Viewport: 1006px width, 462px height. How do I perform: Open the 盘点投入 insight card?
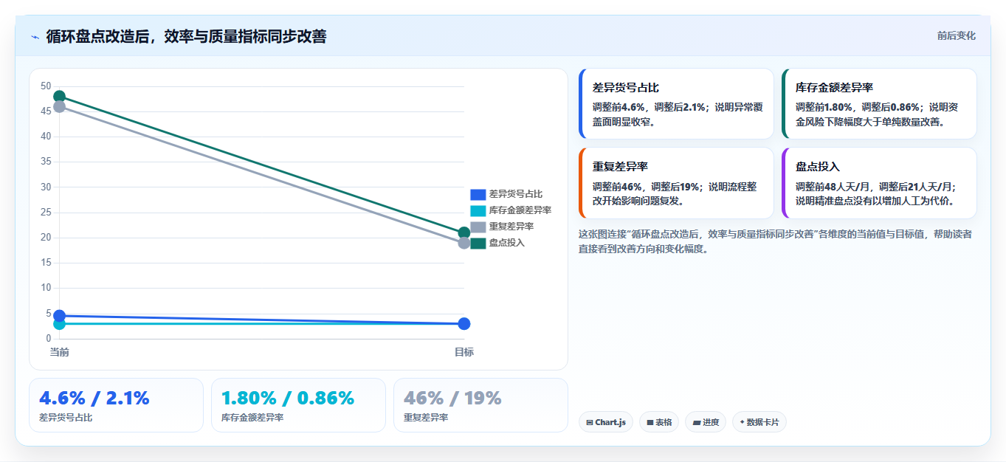pos(879,183)
